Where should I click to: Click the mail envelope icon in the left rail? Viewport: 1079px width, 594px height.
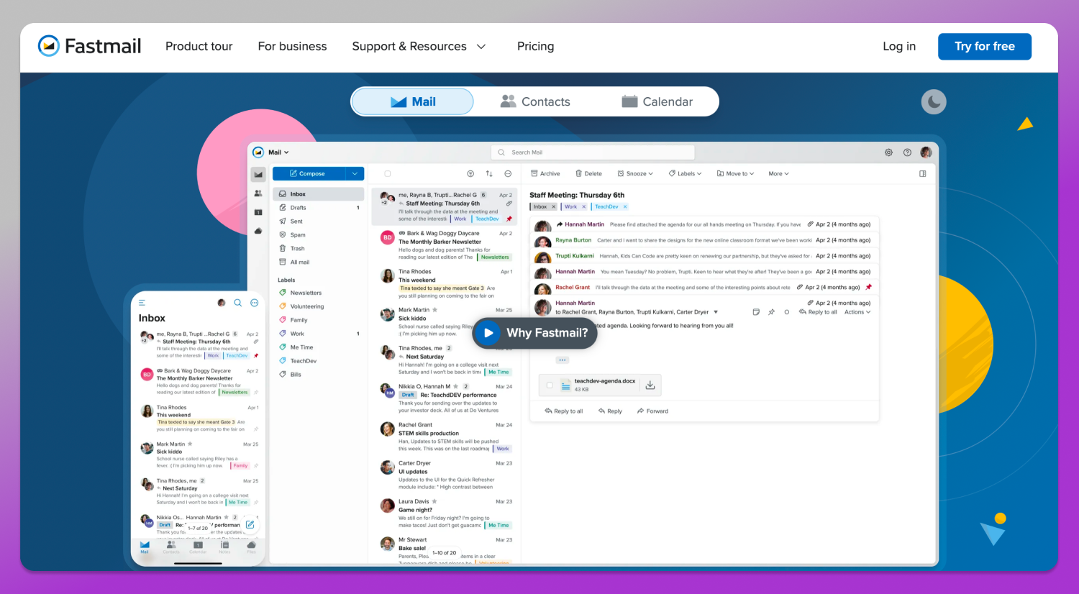point(258,174)
